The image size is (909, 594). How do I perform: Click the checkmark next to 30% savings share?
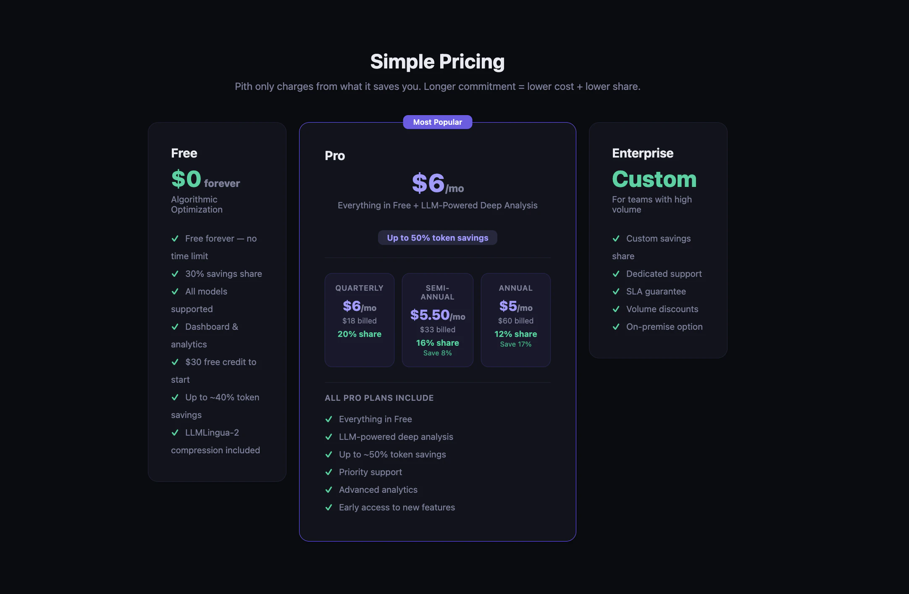point(176,274)
